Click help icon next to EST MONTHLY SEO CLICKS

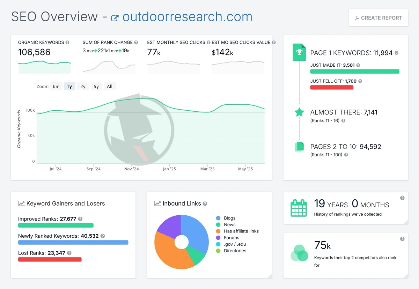pos(208,42)
